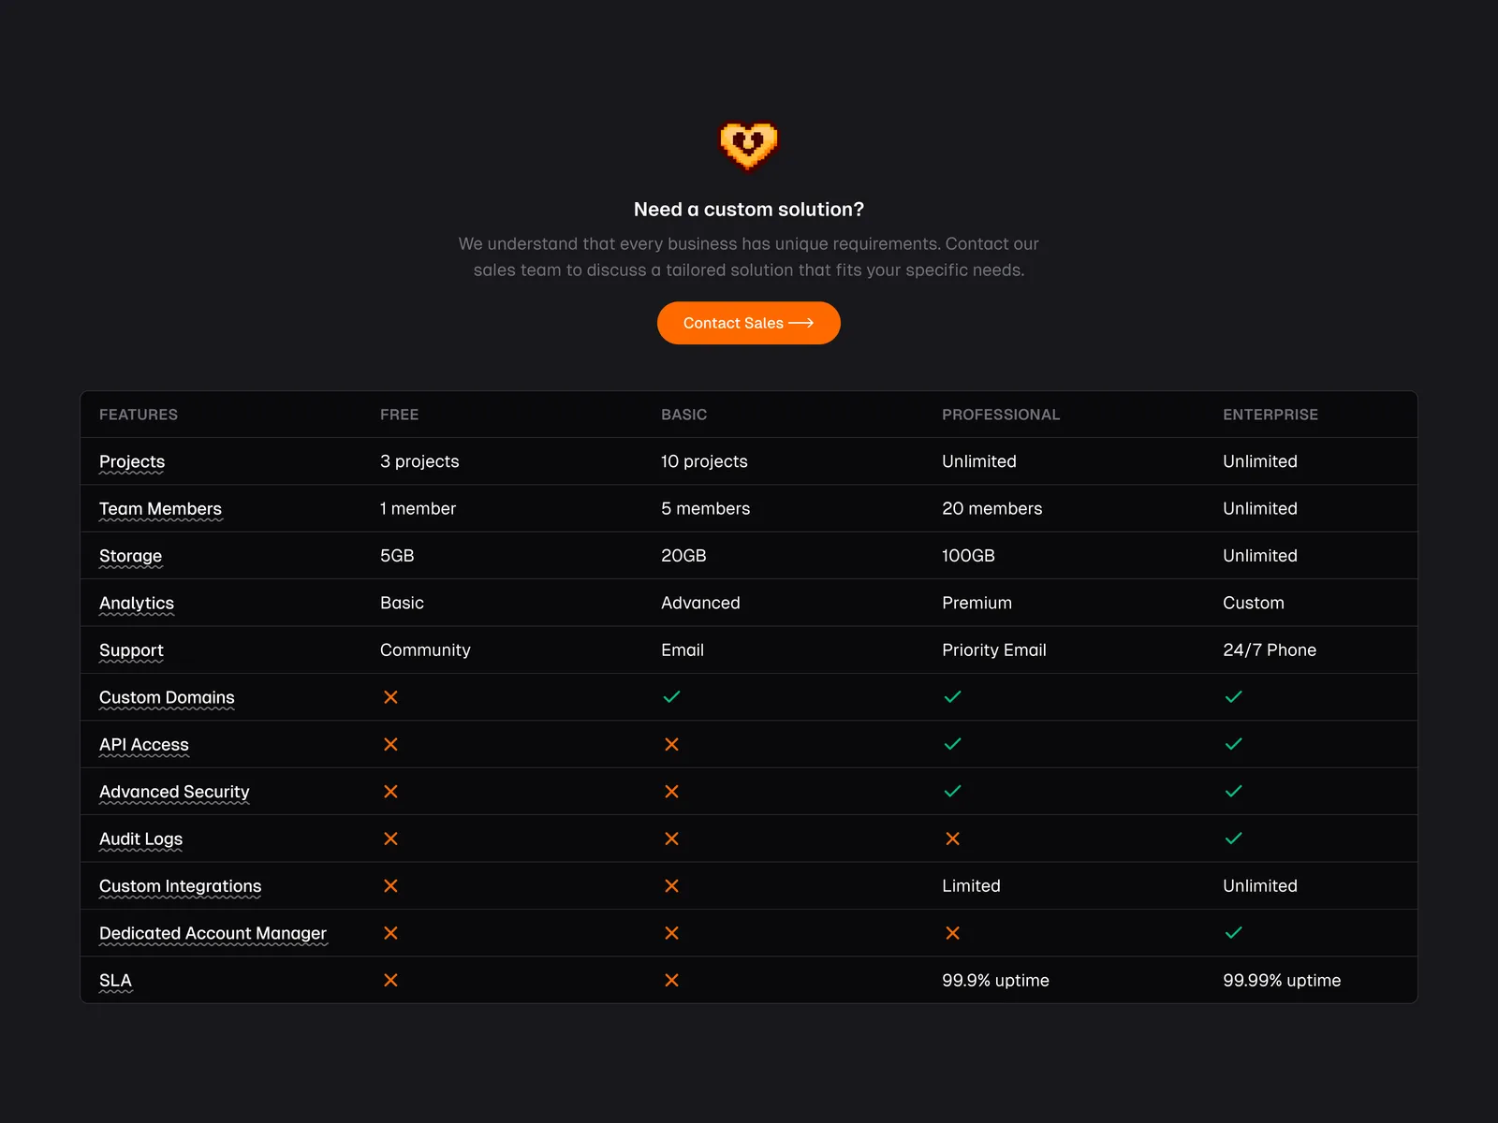Click the Audit Logs checkmark under Enterprise
This screenshot has width=1498, height=1123.
pos(1233,839)
